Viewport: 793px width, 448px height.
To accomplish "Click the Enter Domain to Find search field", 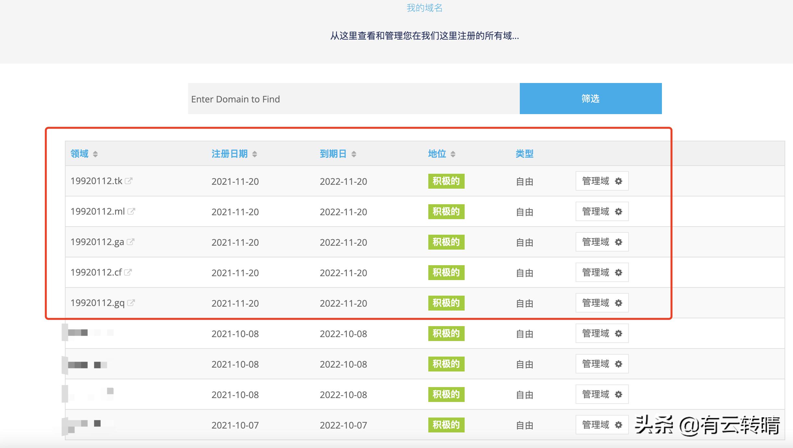I will [x=354, y=99].
